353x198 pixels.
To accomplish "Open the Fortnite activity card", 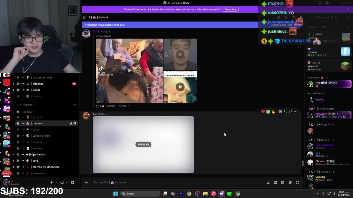I will click(x=329, y=52).
